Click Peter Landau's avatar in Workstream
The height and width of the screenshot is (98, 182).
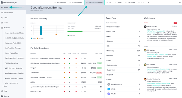coord(145,27)
